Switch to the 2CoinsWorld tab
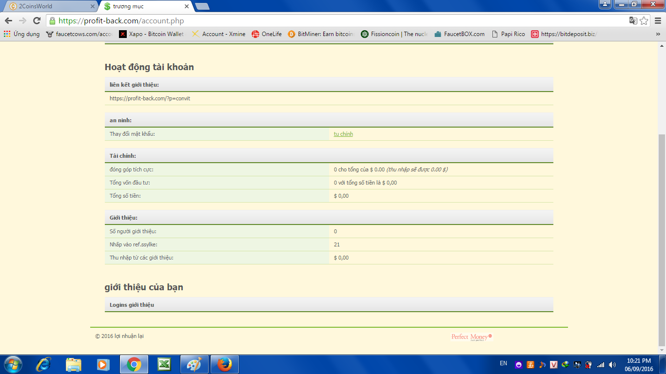The width and height of the screenshot is (666, 374). pos(51,6)
